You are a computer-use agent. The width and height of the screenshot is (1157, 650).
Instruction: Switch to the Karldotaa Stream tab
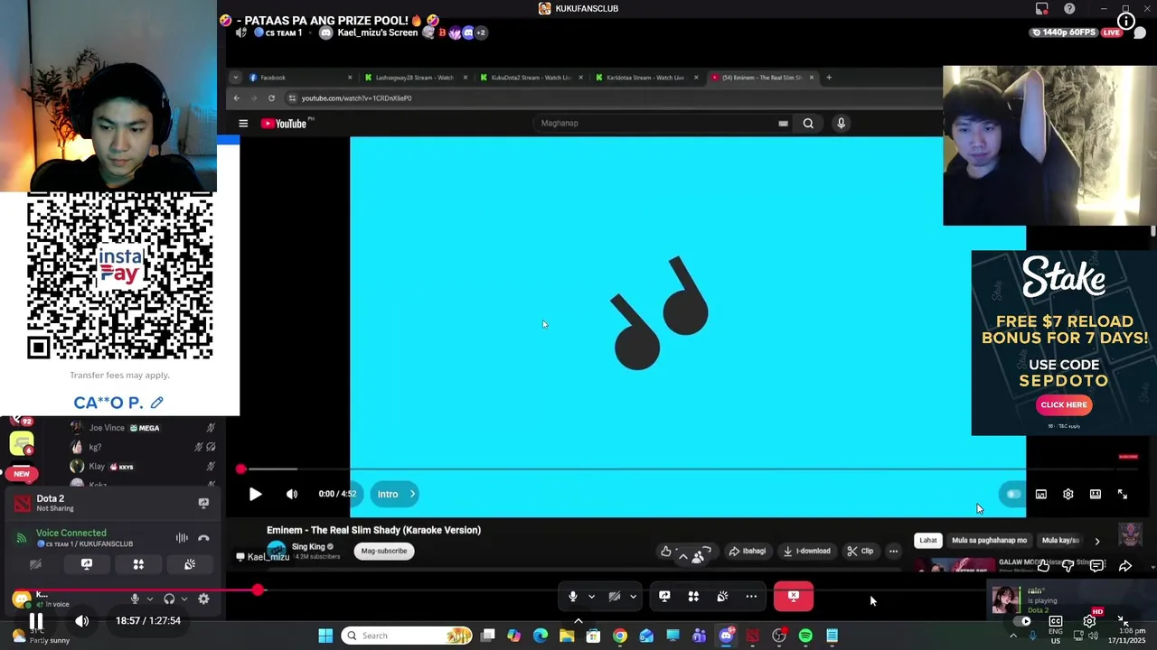(x=645, y=78)
